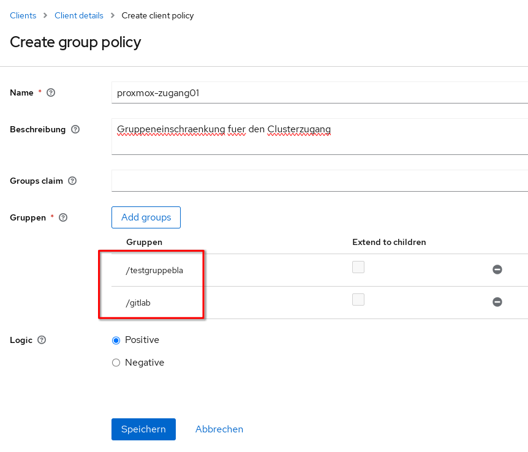Check Extend to children for /gitlab

[x=358, y=299]
